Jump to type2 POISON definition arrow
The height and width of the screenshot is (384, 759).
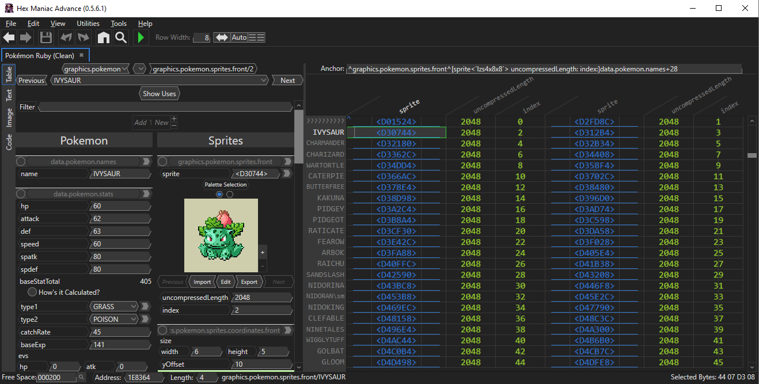(x=145, y=319)
